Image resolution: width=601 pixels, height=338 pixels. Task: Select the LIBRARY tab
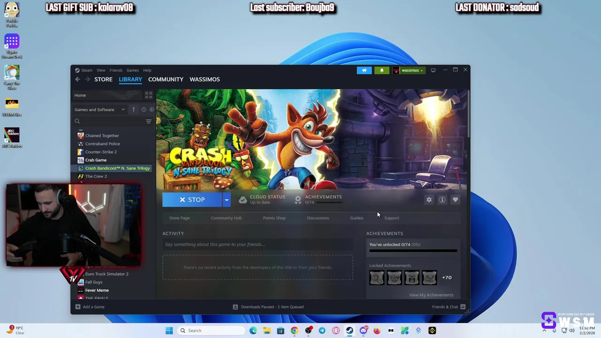coord(130,79)
